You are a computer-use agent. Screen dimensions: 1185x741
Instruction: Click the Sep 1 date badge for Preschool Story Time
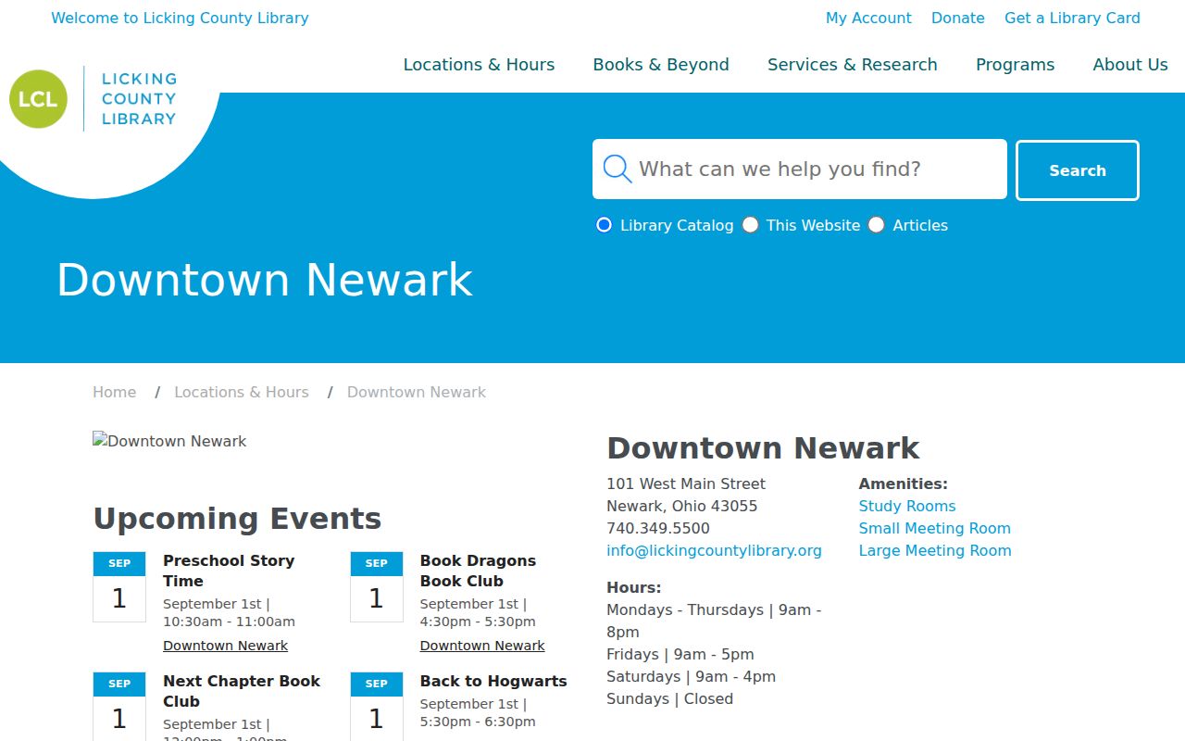tap(119, 586)
